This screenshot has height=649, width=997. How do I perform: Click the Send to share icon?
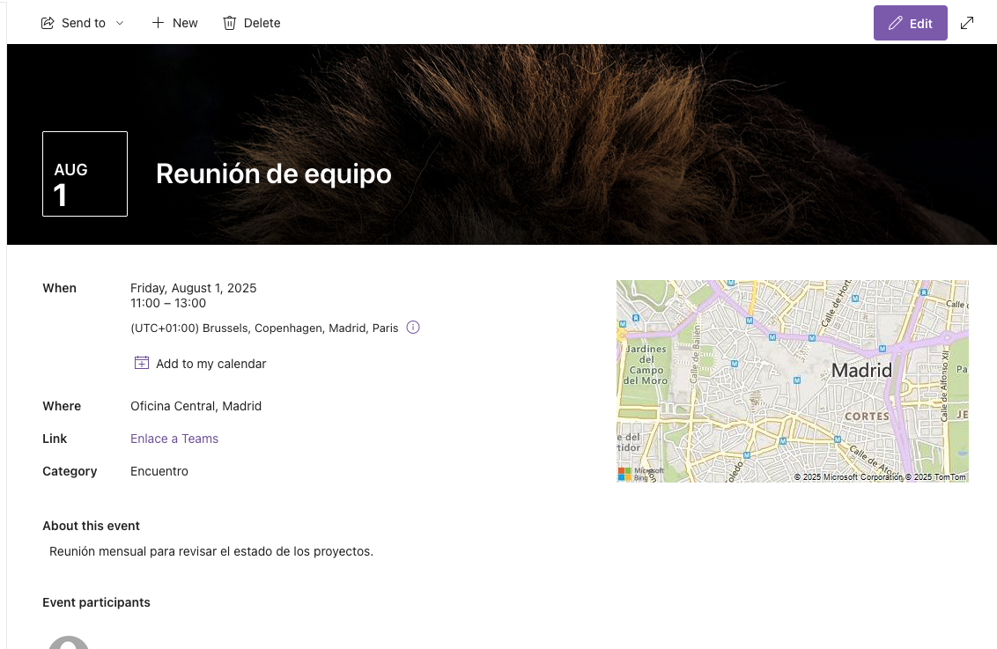click(x=47, y=23)
